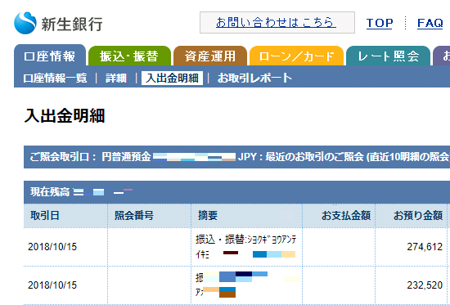The image size is (450, 305).
Task: Go to the TOP link
Action: [380, 23]
